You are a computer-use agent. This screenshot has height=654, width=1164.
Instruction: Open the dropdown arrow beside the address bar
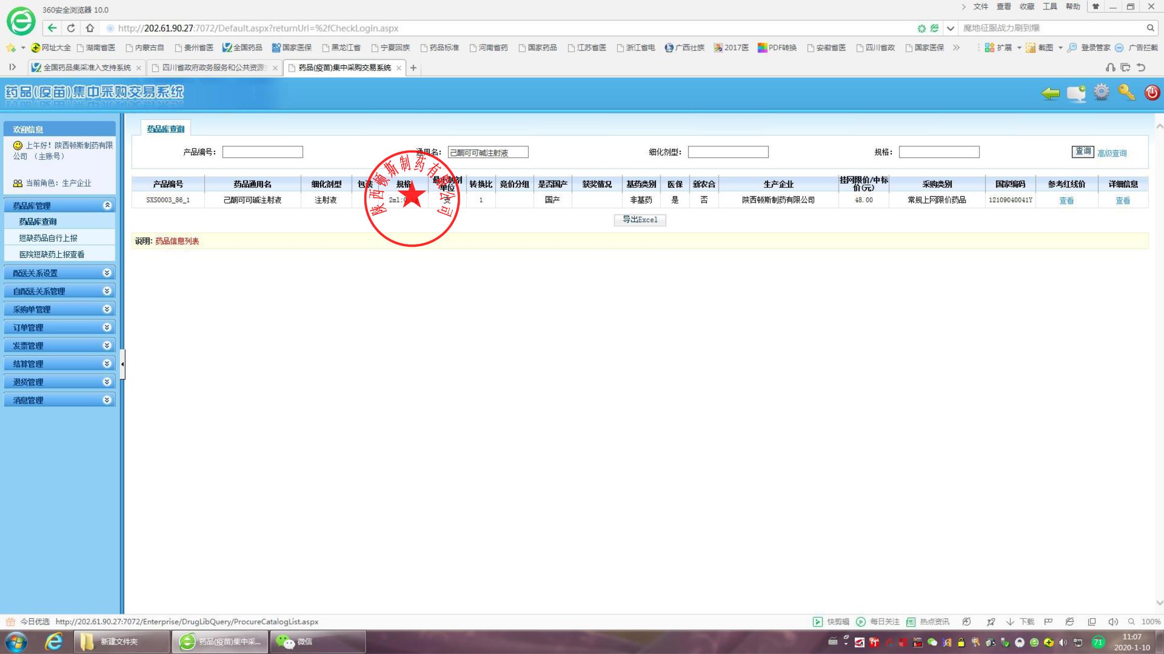[950, 28]
